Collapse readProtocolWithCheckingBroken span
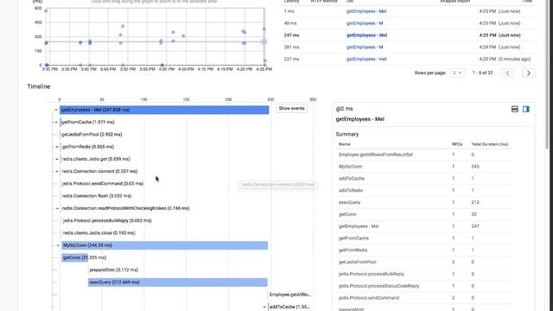553x311 pixels. pyautogui.click(x=57, y=208)
